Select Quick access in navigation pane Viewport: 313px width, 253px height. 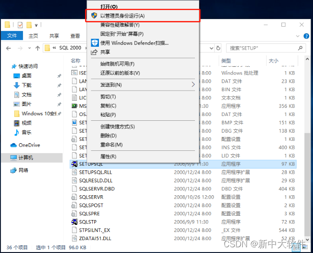28,66
